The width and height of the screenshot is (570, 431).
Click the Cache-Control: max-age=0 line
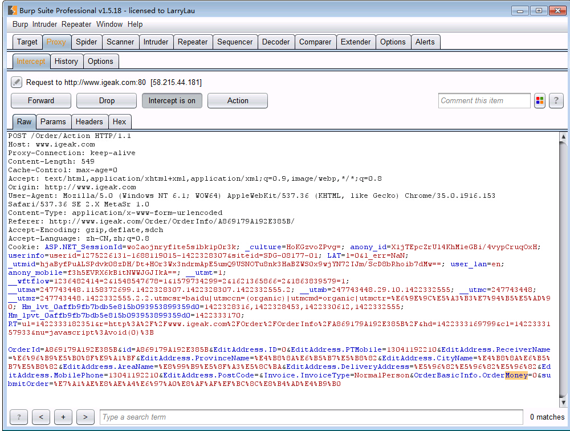click(63, 170)
